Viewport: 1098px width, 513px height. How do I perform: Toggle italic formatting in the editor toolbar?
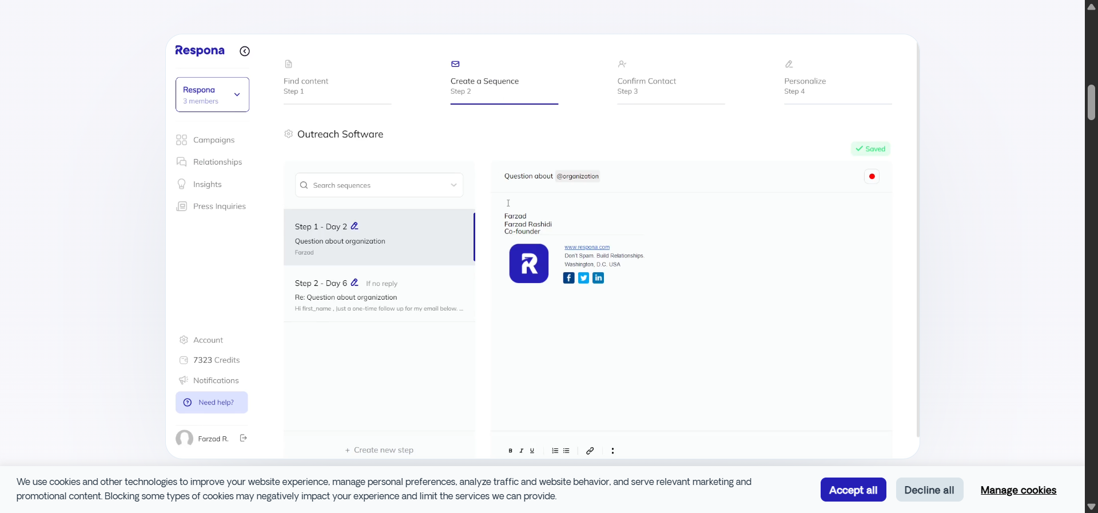click(x=521, y=451)
